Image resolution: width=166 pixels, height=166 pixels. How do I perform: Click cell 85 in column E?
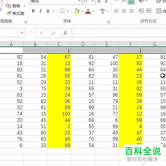(107, 76)
